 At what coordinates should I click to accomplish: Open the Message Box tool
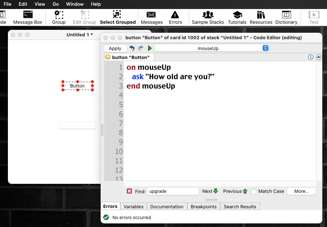point(28,17)
